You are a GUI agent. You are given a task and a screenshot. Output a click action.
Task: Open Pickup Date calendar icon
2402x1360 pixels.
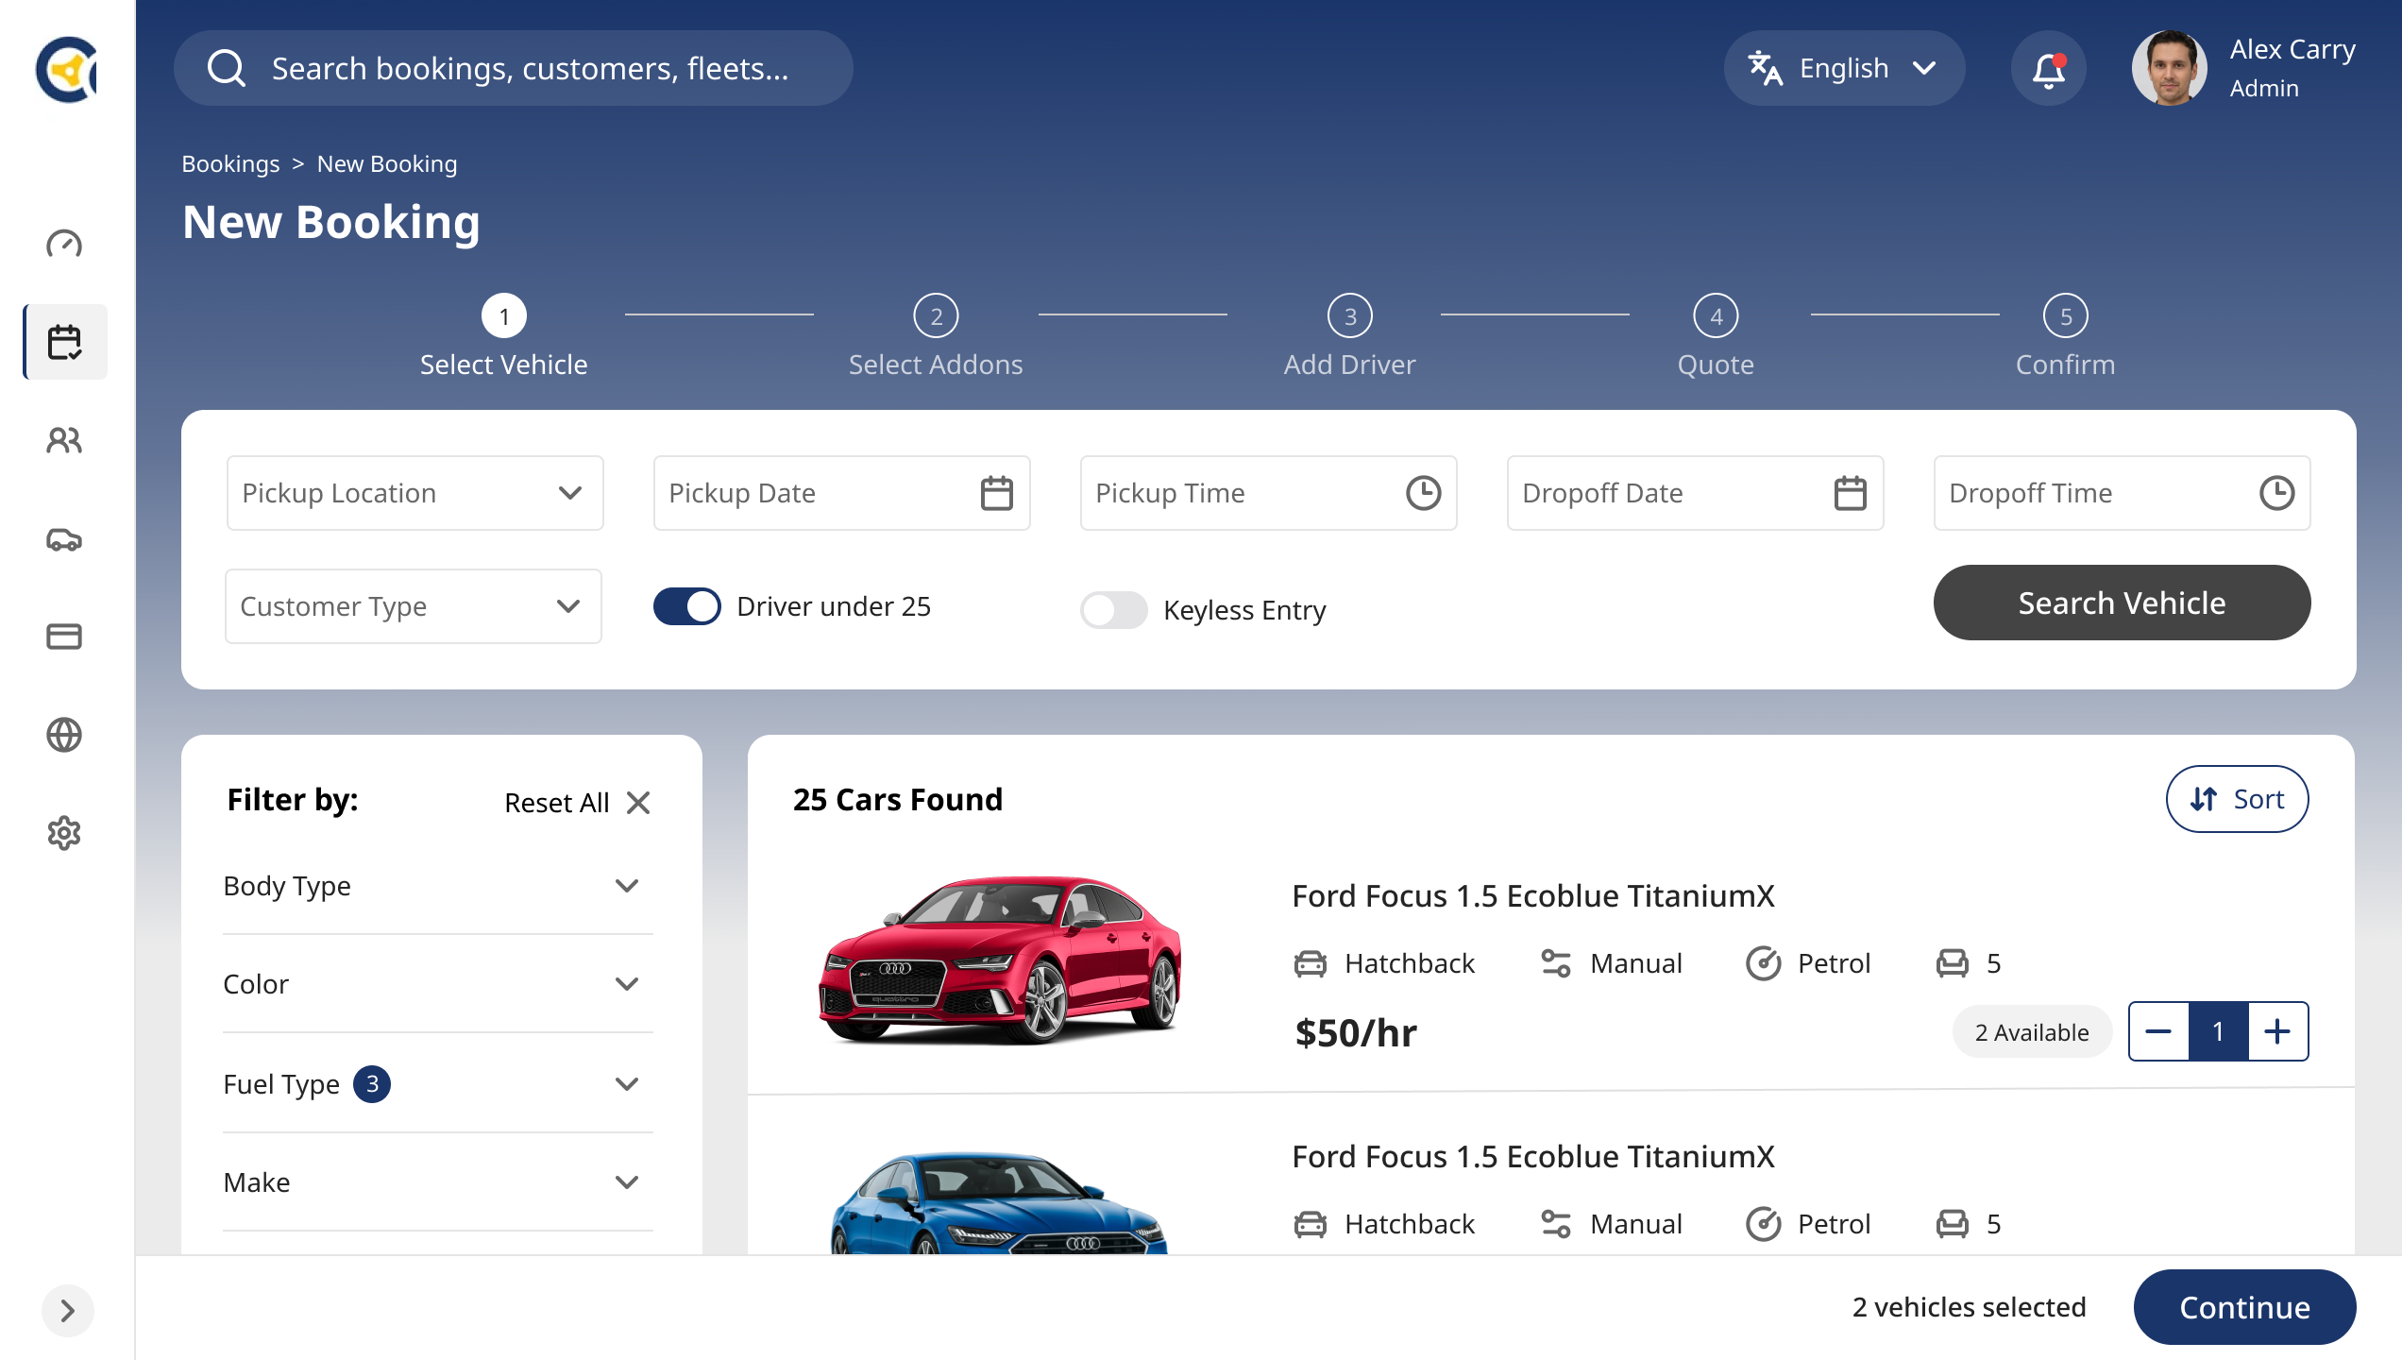997,493
